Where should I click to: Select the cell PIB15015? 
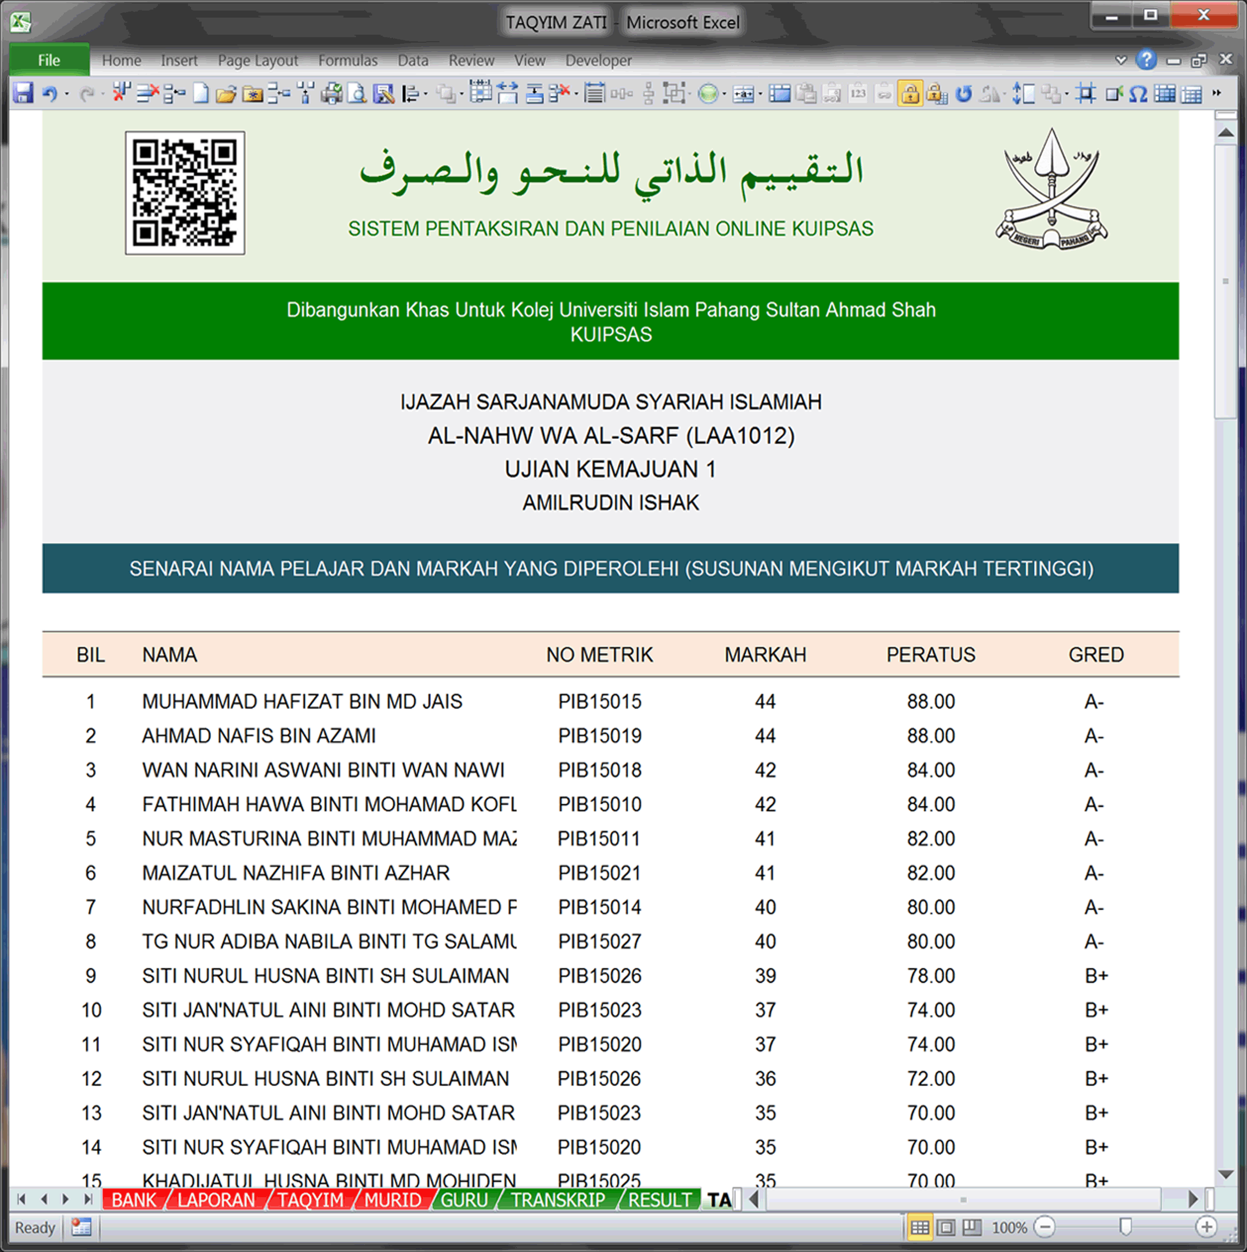(x=599, y=701)
